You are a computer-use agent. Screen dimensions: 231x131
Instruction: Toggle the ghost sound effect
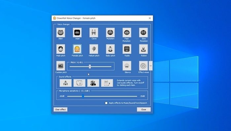click(107, 83)
